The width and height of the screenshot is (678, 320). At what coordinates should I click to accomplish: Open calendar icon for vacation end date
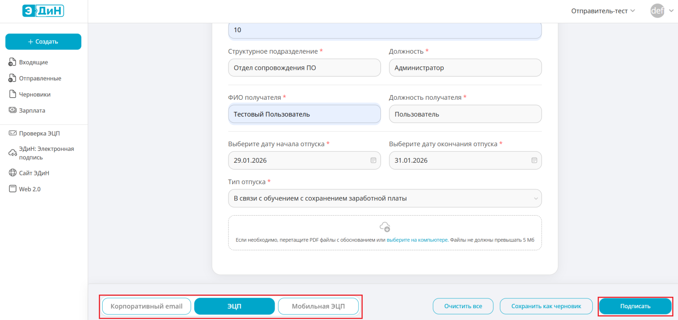pos(534,161)
